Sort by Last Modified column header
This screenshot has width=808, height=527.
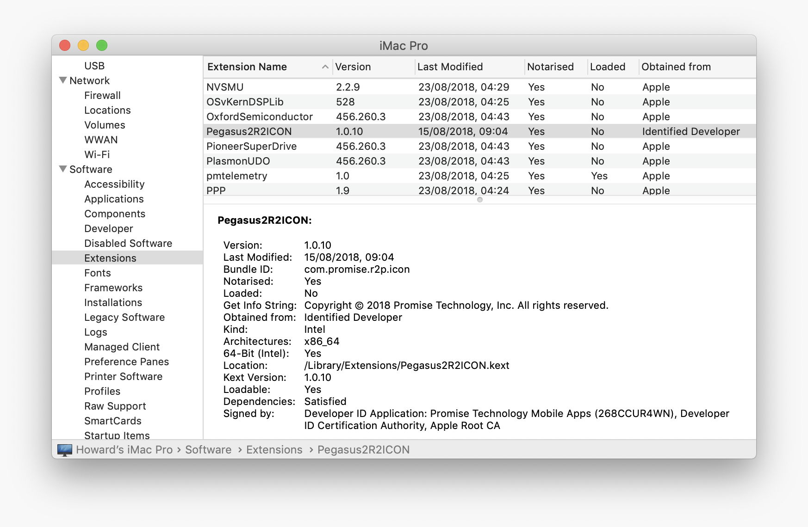click(450, 67)
